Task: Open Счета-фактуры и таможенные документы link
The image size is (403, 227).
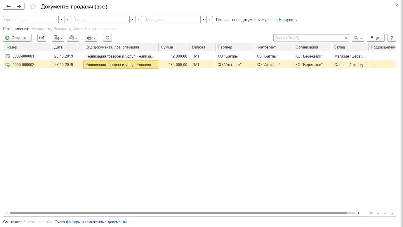Action: click(91, 222)
